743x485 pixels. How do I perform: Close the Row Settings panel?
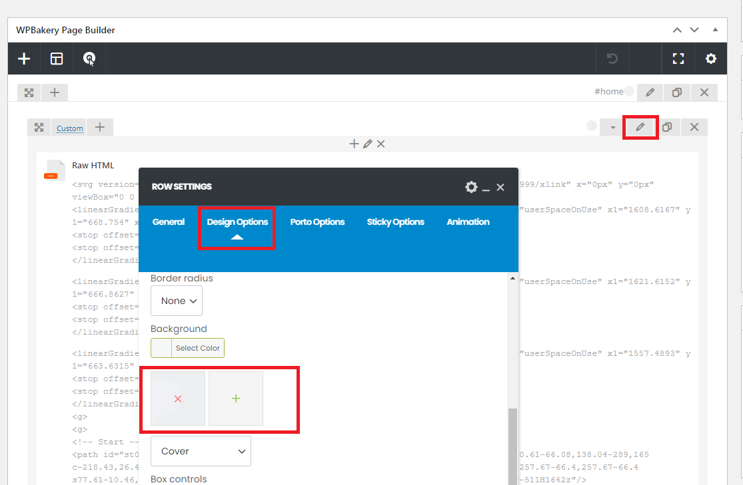(500, 188)
